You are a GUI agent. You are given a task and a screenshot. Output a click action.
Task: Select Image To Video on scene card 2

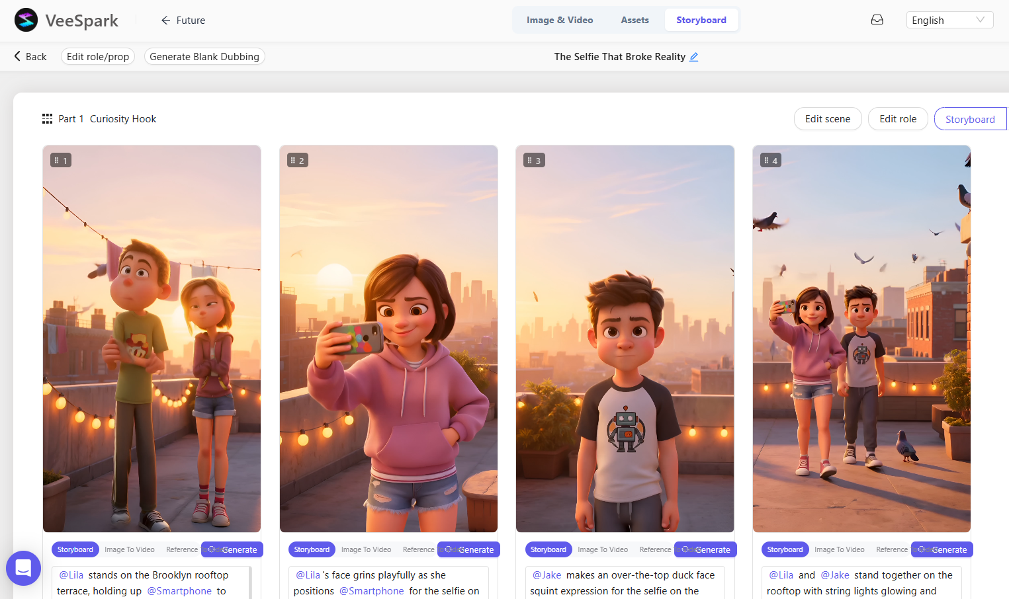(x=366, y=549)
